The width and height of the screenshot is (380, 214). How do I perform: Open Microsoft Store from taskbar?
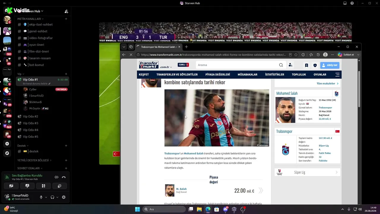click(217, 209)
